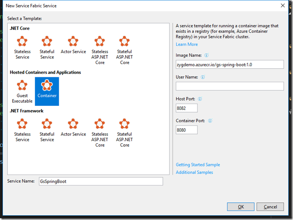
Task: Confirm with the OK button
Action: click(x=241, y=207)
